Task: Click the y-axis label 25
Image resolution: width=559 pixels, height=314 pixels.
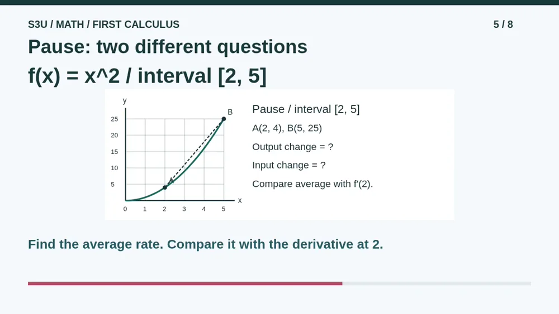Action: pyautogui.click(x=114, y=119)
